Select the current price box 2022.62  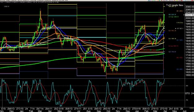pyautogui.click(x=190, y=15)
